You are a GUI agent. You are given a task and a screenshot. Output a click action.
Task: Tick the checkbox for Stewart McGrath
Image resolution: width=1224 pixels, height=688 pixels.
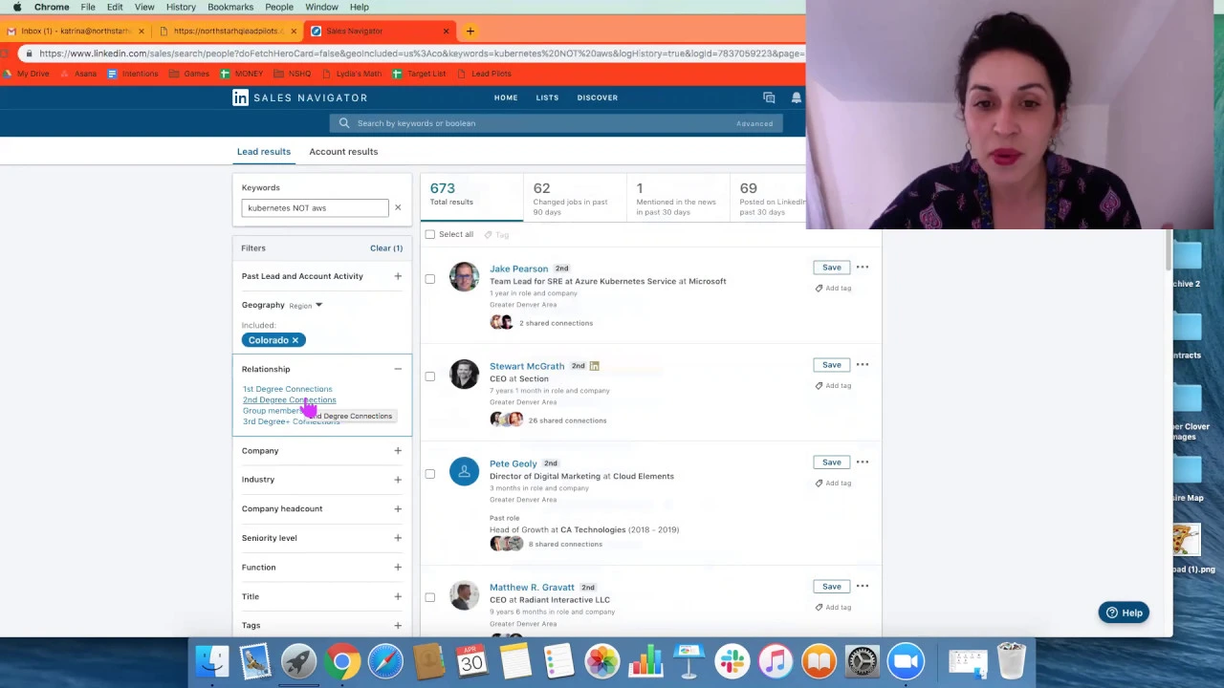click(x=430, y=376)
